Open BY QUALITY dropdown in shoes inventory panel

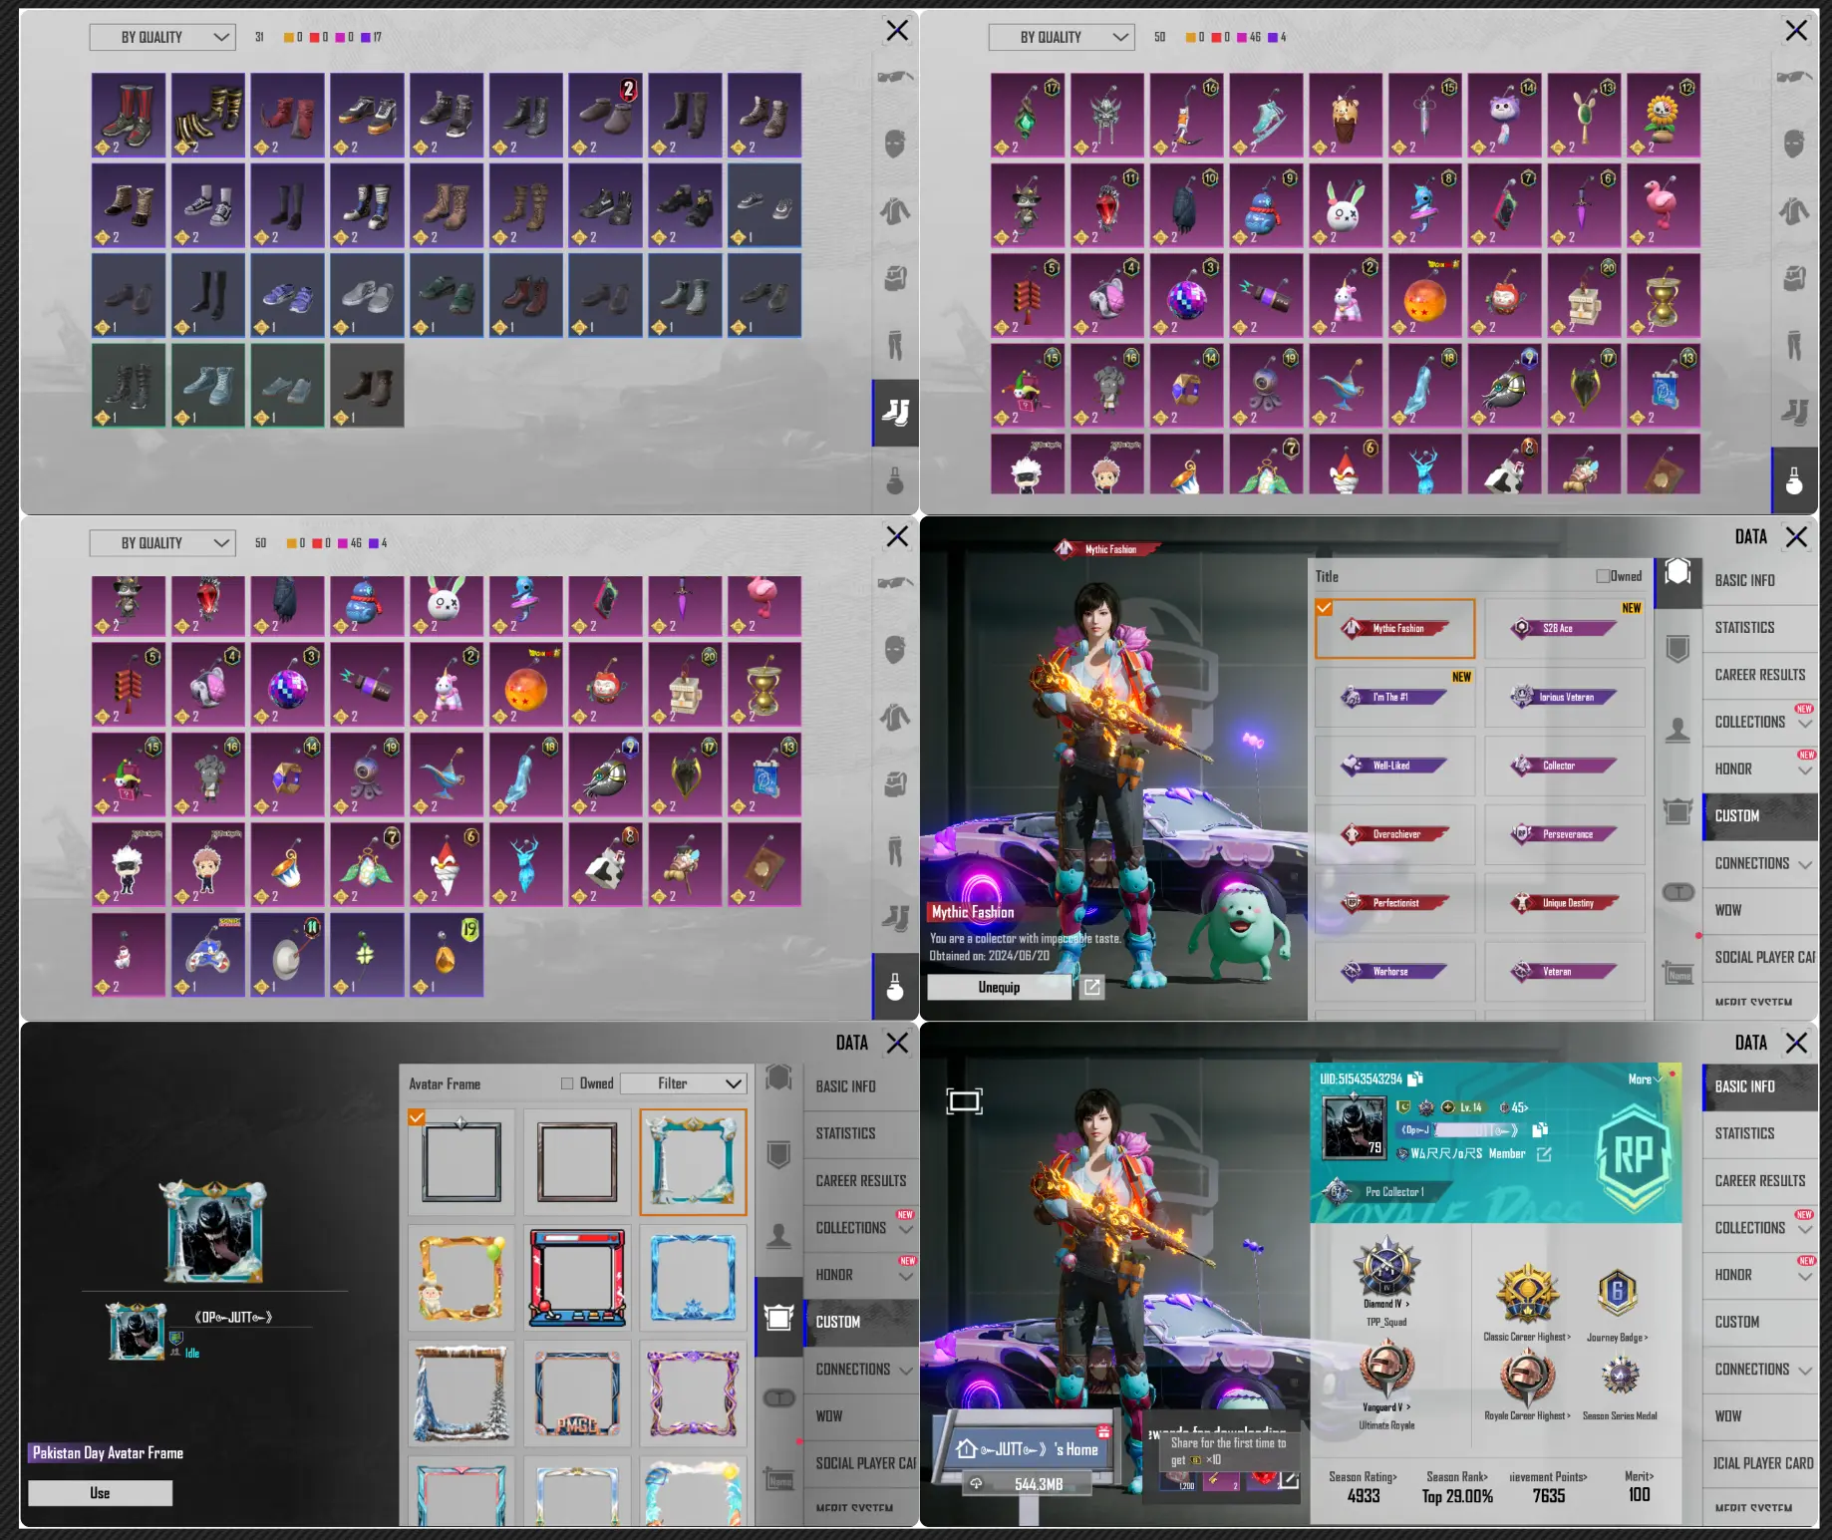[162, 37]
